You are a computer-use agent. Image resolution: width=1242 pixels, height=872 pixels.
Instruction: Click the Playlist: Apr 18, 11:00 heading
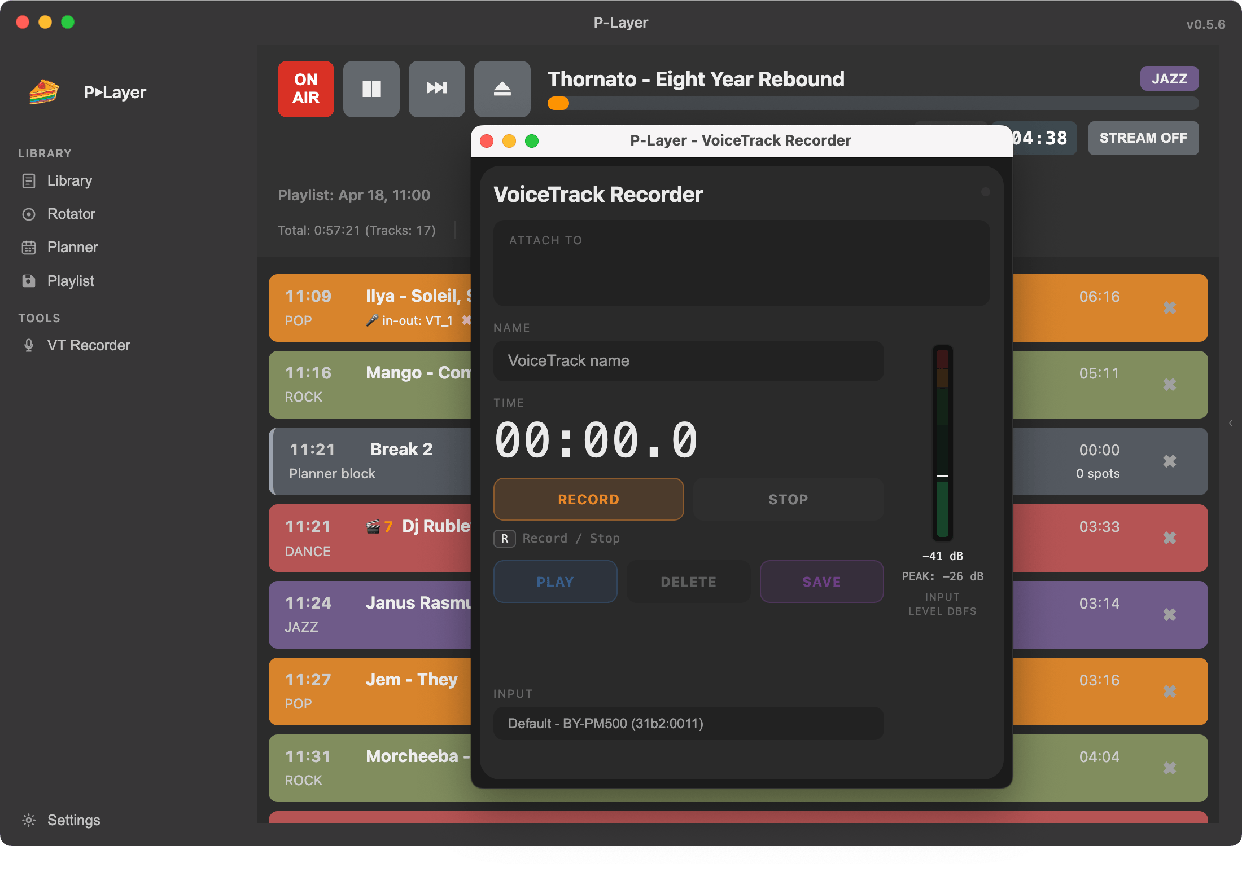pyautogui.click(x=354, y=195)
